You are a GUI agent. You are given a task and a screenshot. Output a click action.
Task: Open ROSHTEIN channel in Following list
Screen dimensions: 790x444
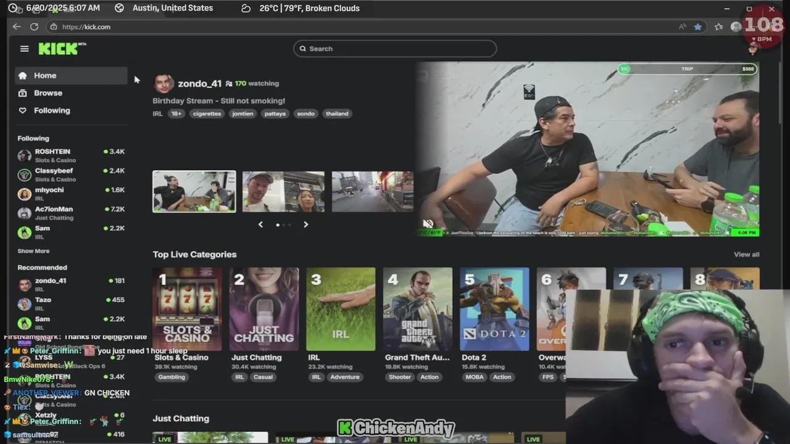71,155
